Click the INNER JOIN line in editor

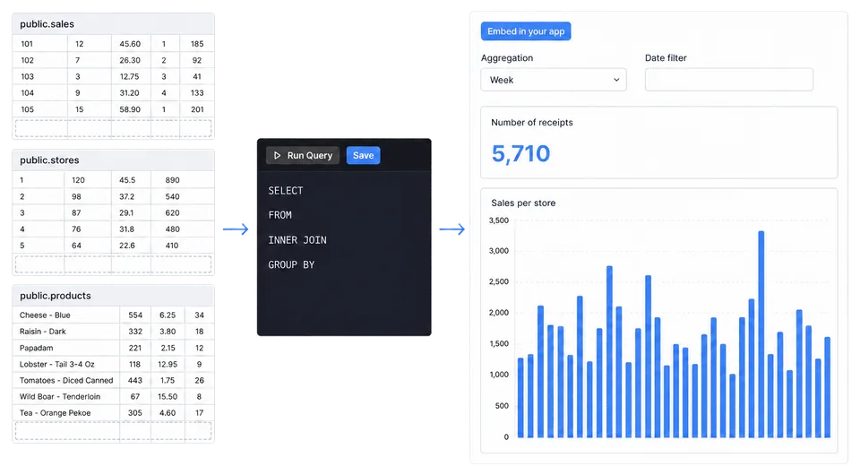(x=297, y=239)
